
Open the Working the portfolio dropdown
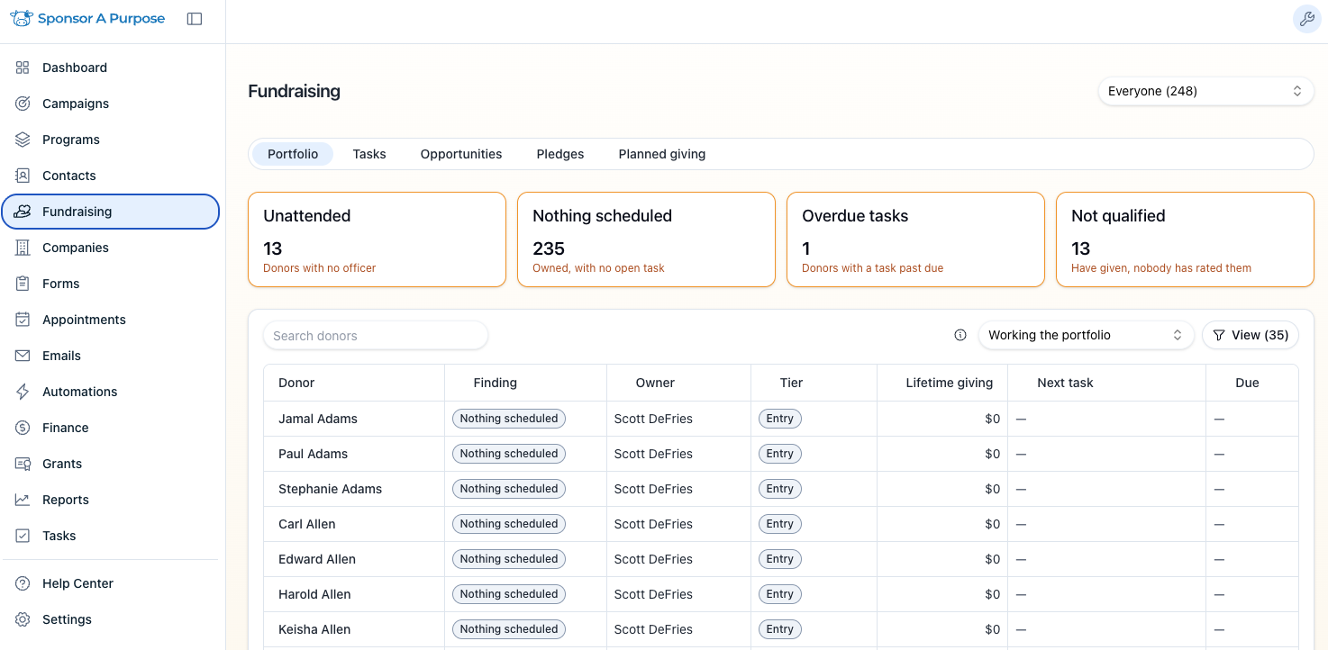(x=1086, y=335)
